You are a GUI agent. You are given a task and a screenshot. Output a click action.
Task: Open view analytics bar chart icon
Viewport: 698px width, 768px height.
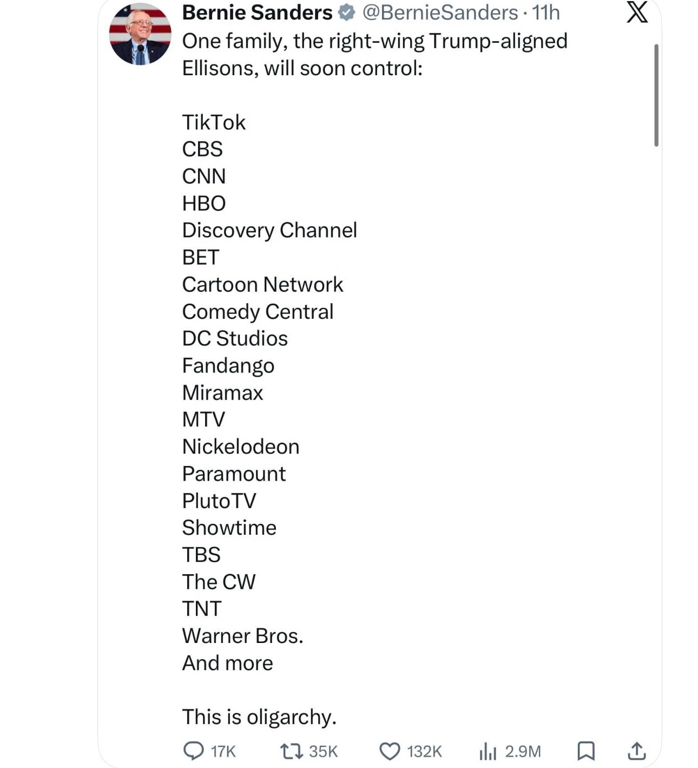coord(488,751)
